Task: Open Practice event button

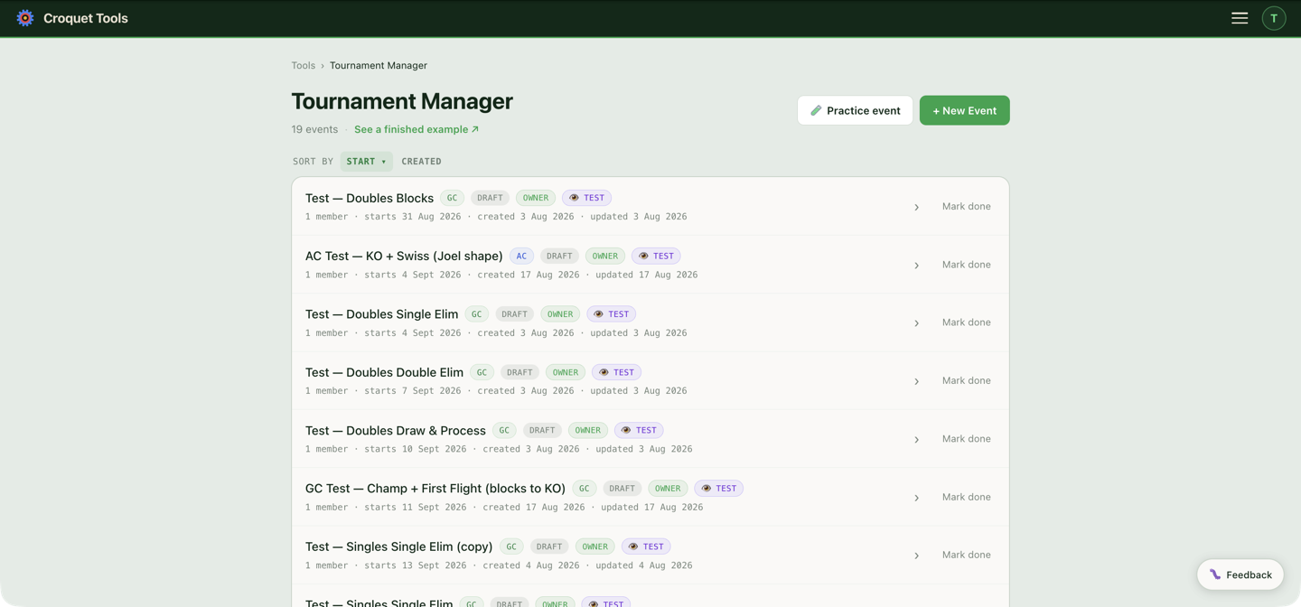Action: tap(855, 110)
